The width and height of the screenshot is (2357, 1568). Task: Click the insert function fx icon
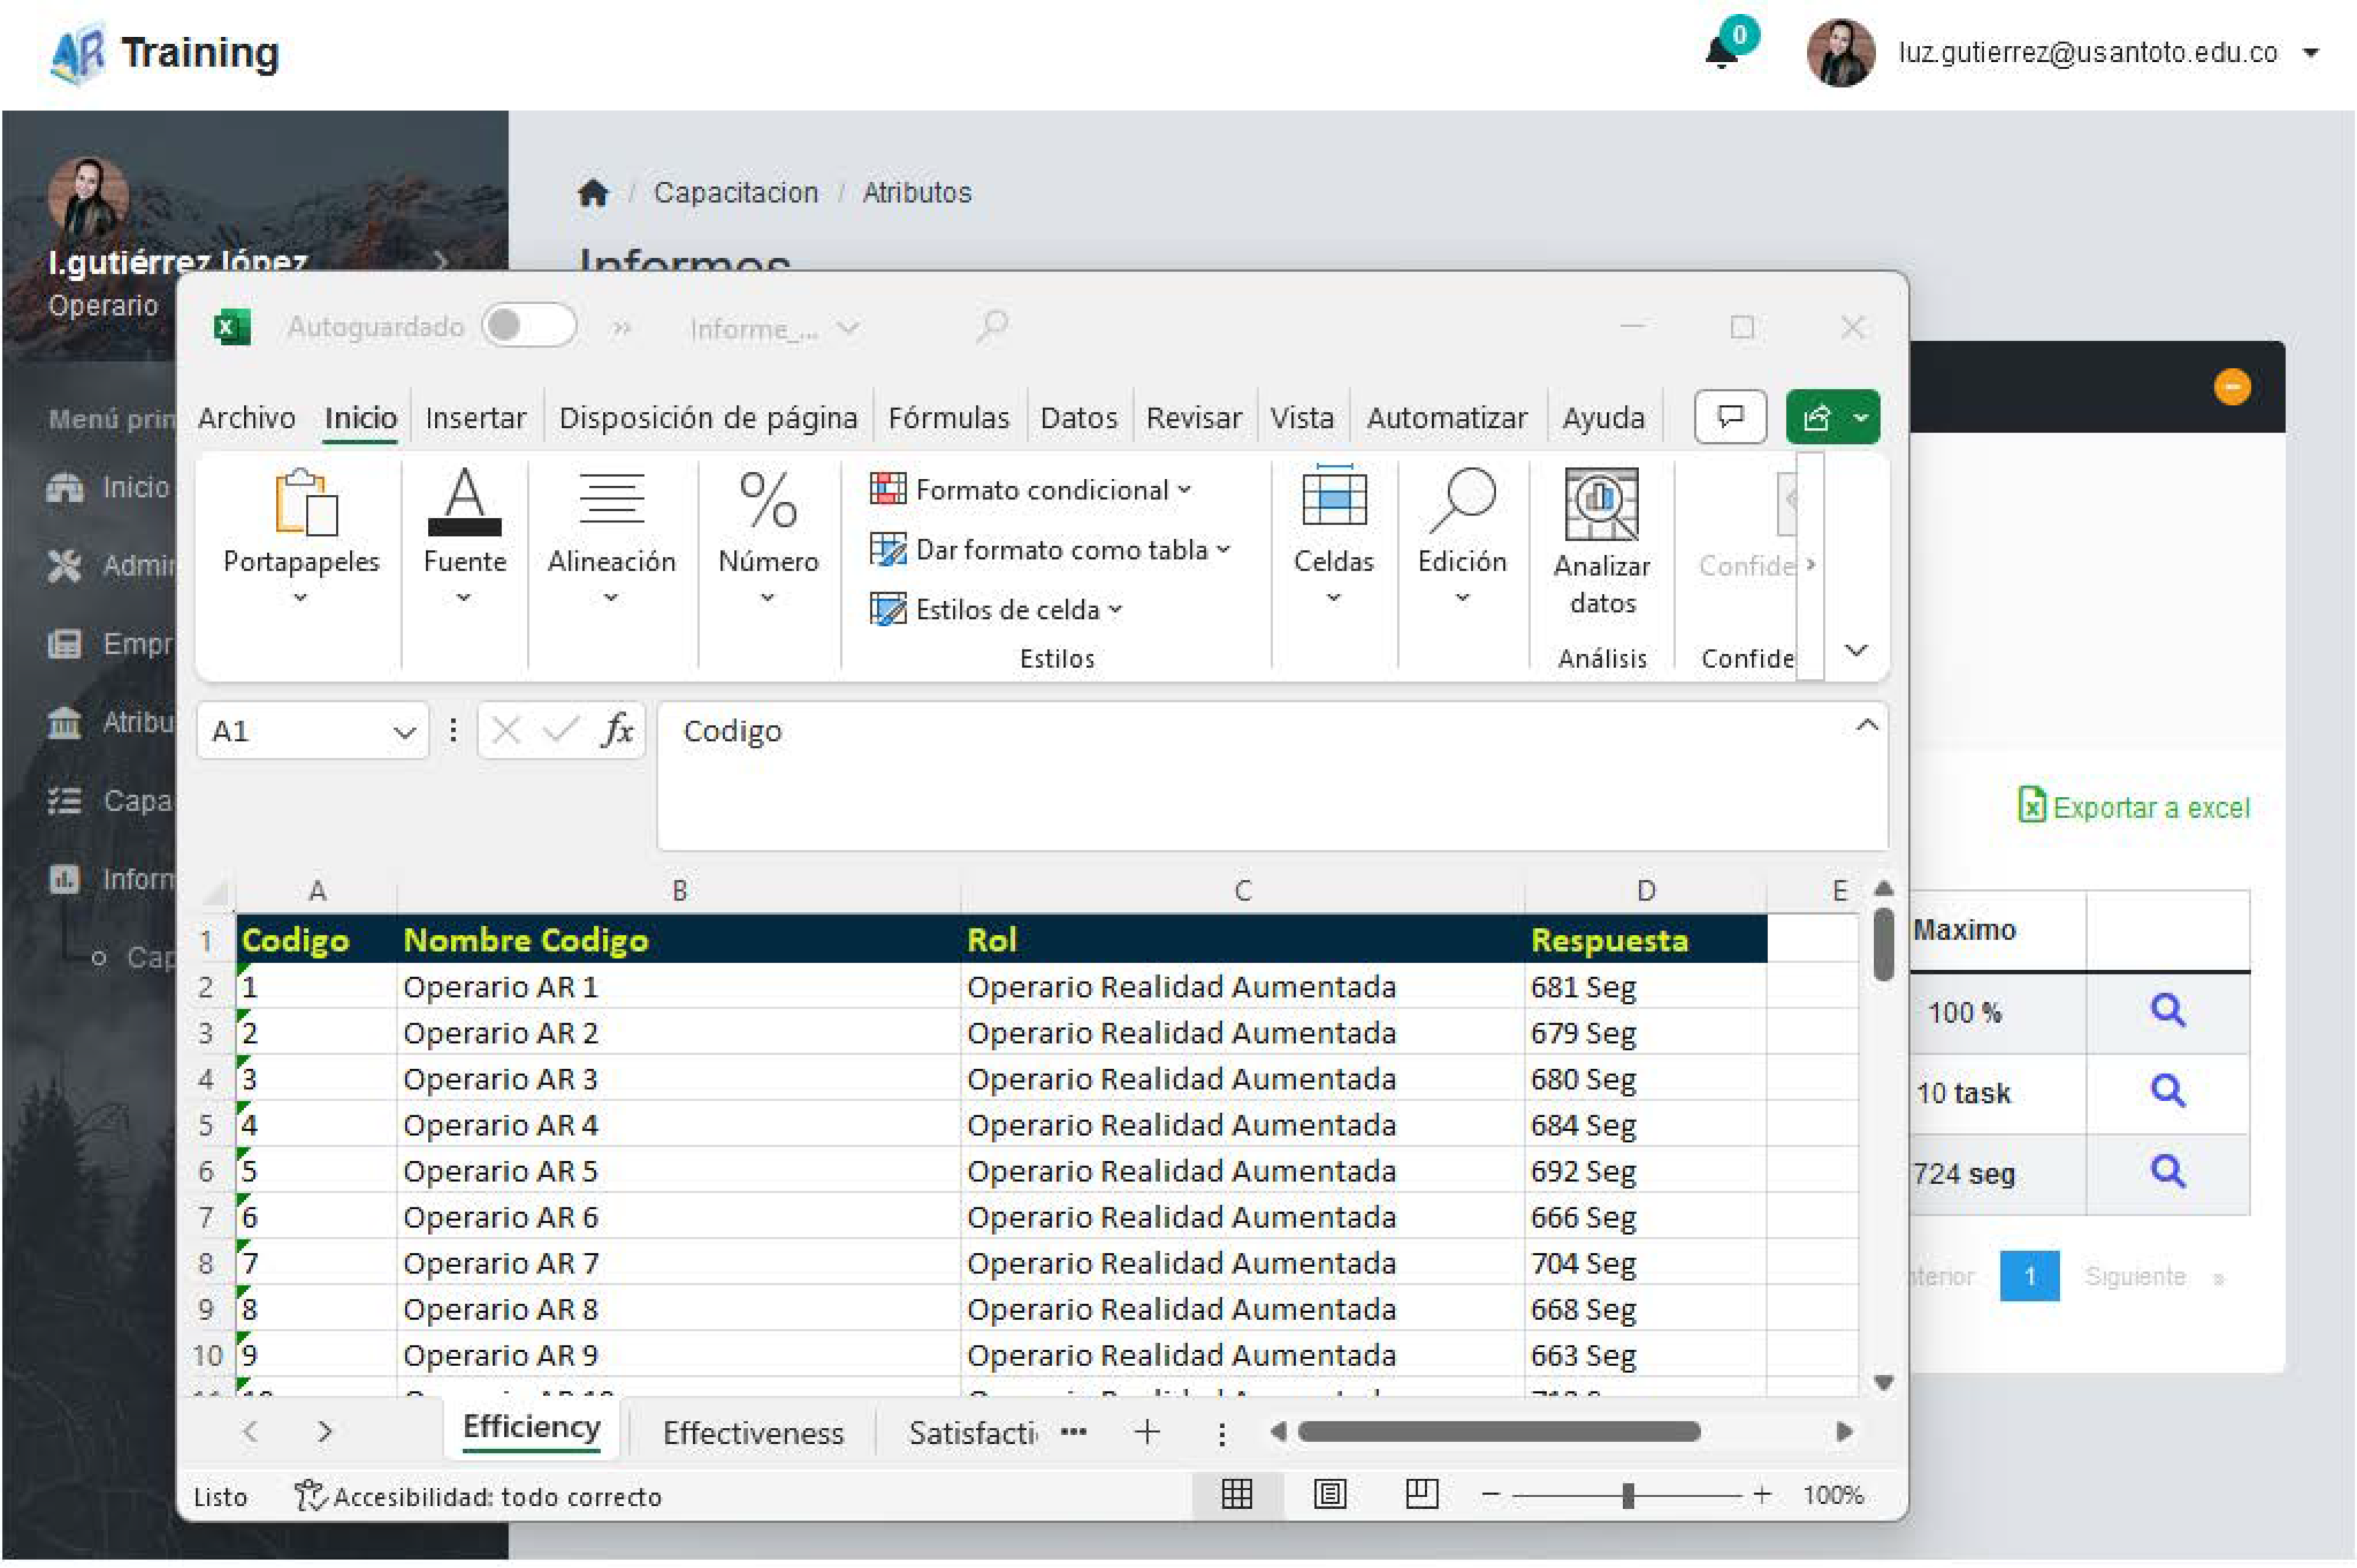pyautogui.click(x=617, y=731)
